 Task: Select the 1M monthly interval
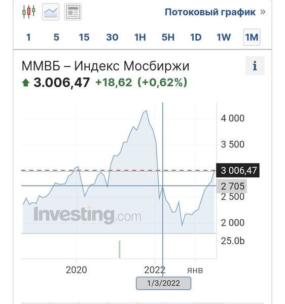point(252,37)
